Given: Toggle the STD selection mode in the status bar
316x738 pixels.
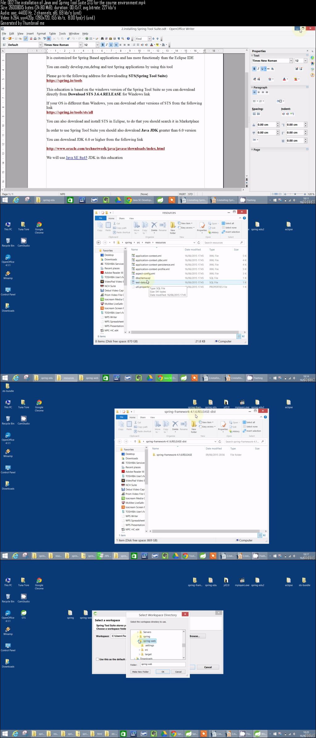Looking at the screenshot, I should [190, 194].
